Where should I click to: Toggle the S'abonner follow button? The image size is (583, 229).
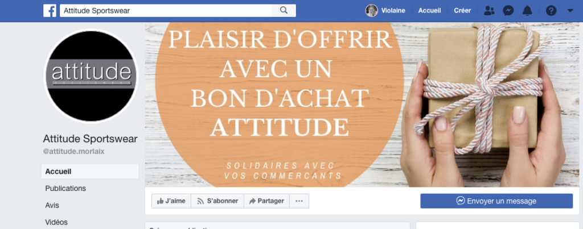click(217, 201)
